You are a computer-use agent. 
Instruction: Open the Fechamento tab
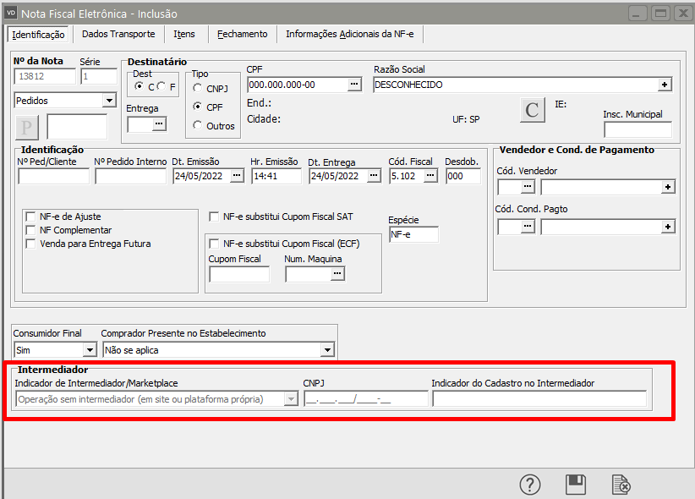click(x=242, y=34)
